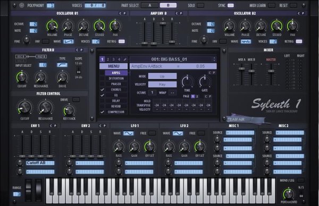Click the Oscillator B1 copy C icon
The height and width of the screenshot is (206, 319).
pyautogui.click(x=120, y=13)
